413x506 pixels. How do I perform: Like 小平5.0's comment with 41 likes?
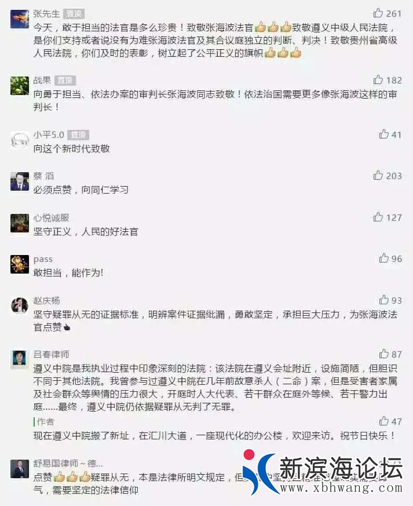point(383,134)
